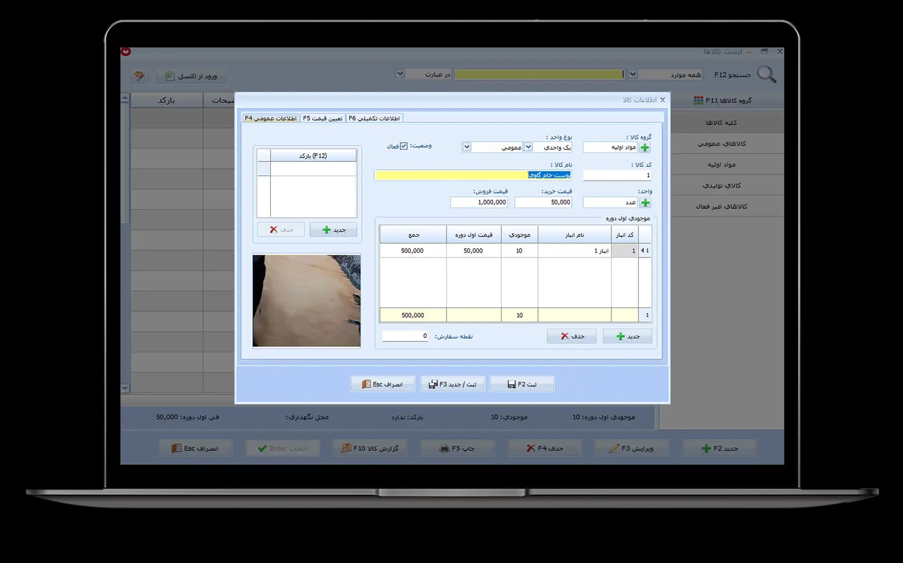The image size is (903, 563).
Task: Click the نقطه سفارش field
Action: (405, 336)
